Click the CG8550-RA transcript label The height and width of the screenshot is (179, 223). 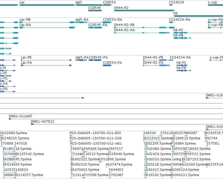click(112, 20)
